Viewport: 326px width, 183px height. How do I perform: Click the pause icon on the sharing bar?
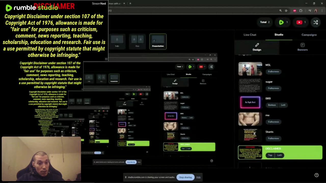[x=126, y=177]
